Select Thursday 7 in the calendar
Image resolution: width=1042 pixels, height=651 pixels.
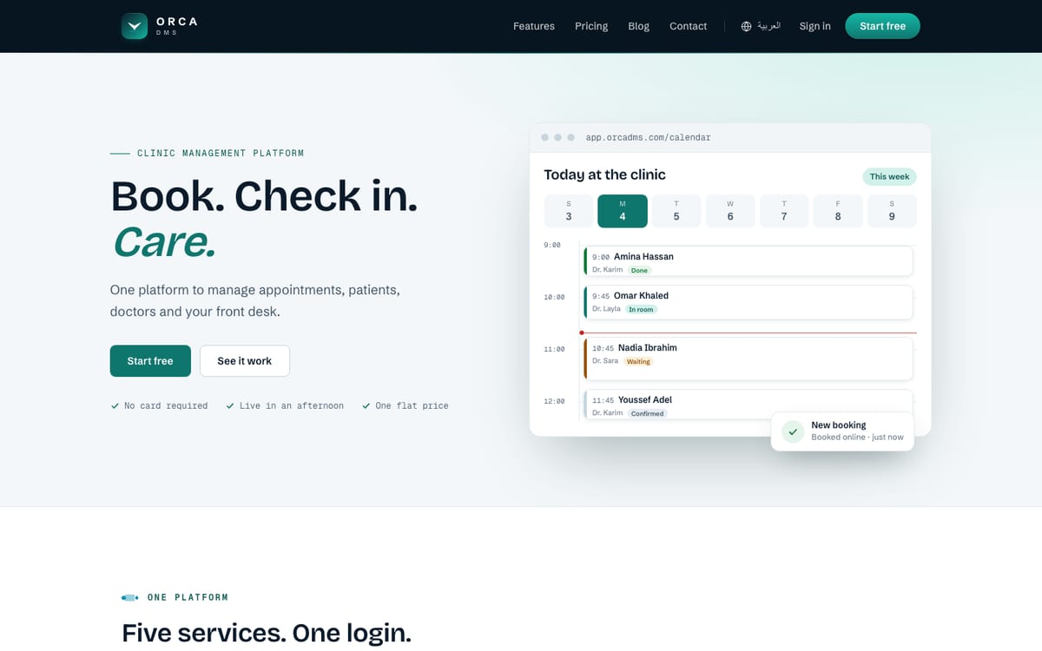pyautogui.click(x=784, y=211)
